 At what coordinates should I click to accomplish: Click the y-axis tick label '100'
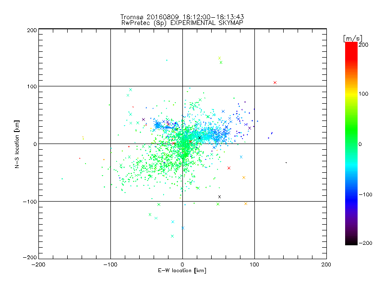coord(32,86)
